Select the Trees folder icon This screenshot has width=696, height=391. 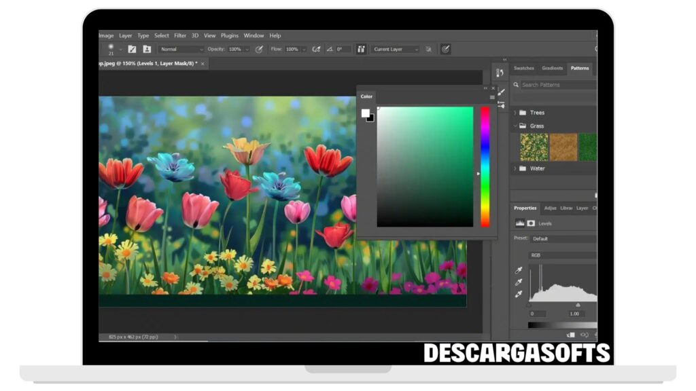pos(523,113)
